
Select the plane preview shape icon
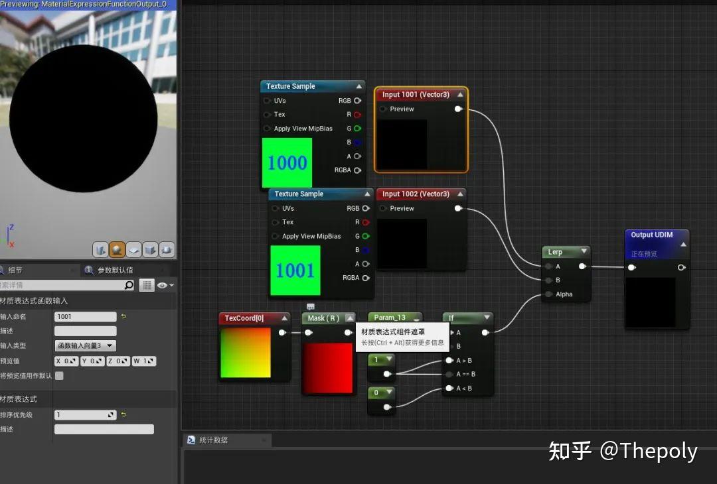tap(133, 250)
